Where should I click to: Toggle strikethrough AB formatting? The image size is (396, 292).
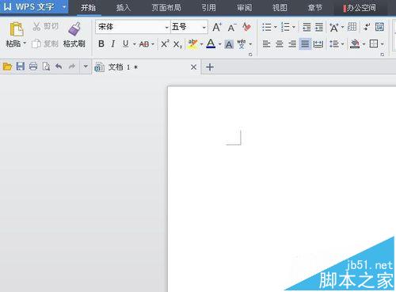[x=144, y=44]
